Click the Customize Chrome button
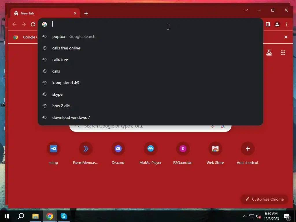The height and width of the screenshot is (222, 296). click(264, 199)
